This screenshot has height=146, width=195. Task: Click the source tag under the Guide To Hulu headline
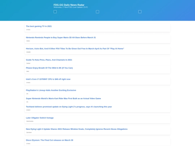[29, 63]
